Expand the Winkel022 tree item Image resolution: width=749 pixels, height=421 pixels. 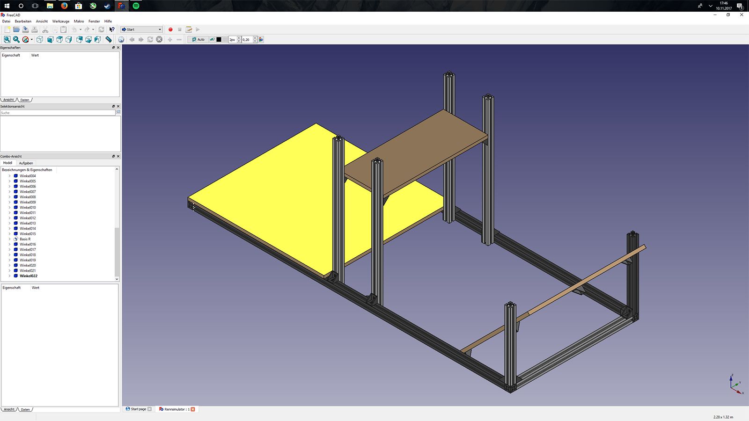coord(9,276)
